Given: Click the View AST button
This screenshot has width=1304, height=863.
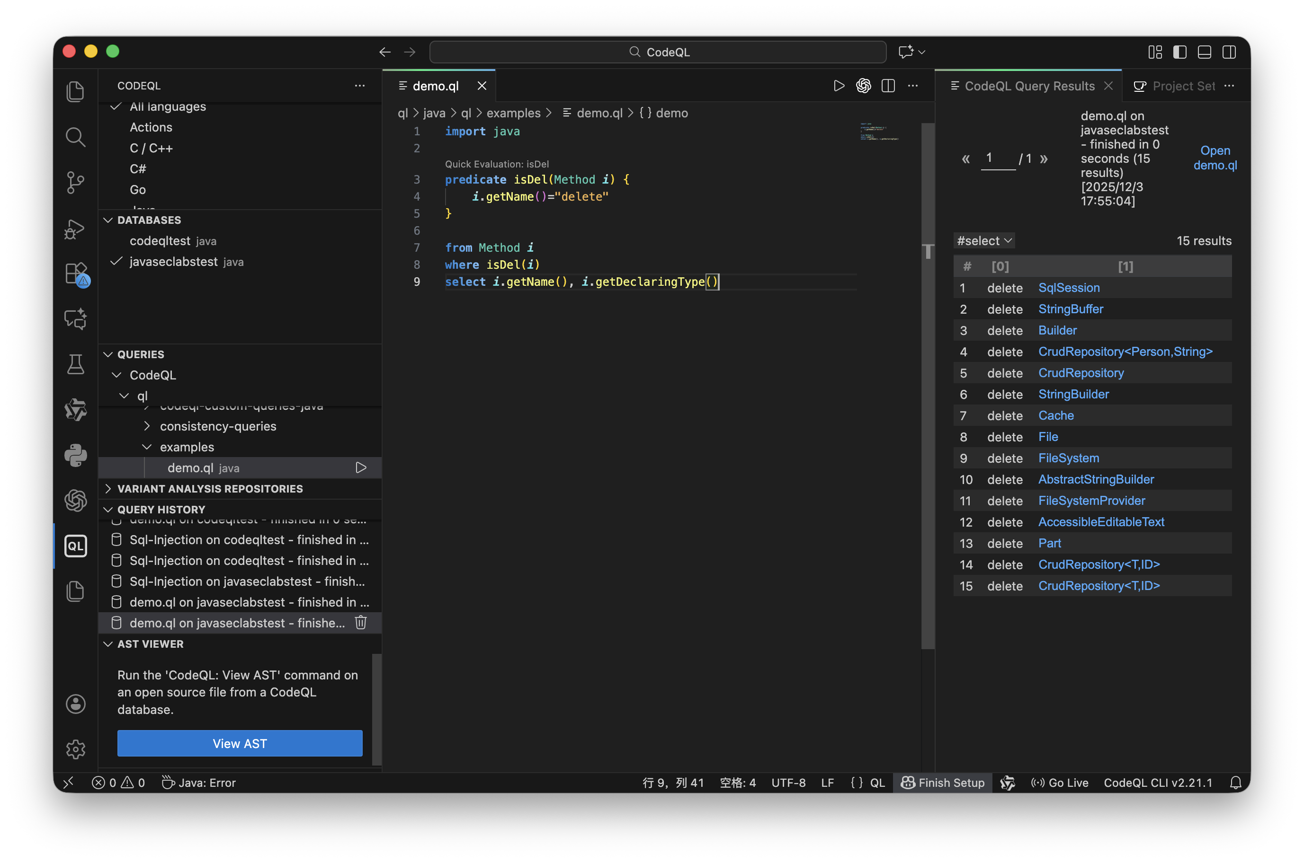Looking at the screenshot, I should [x=240, y=744].
